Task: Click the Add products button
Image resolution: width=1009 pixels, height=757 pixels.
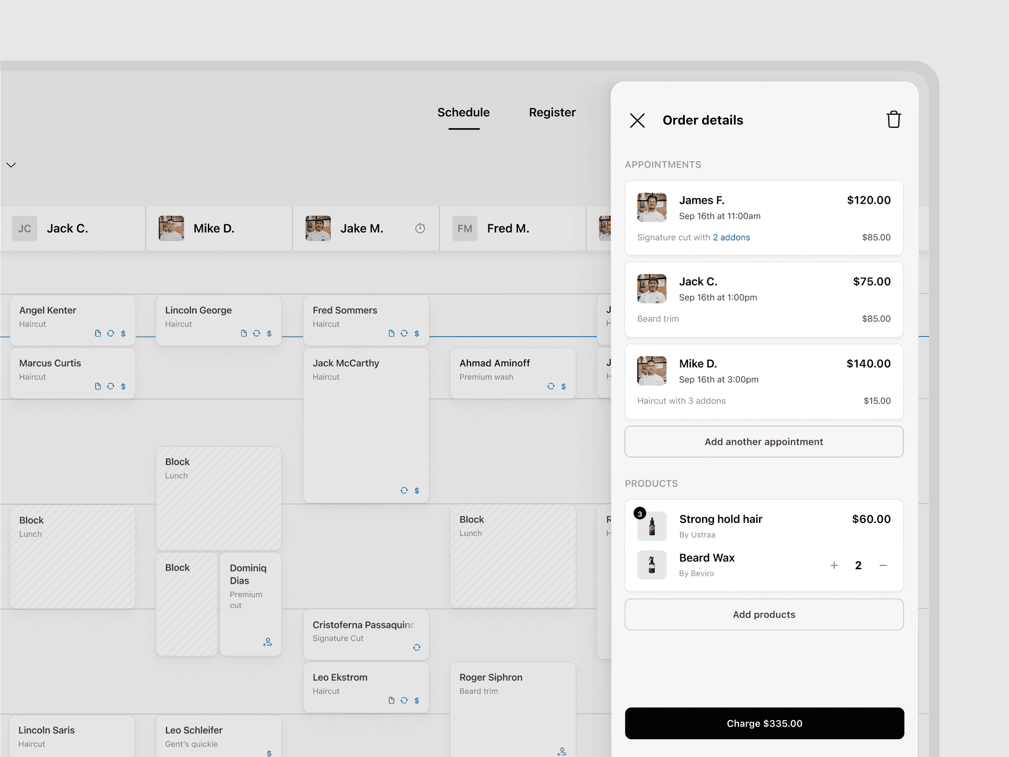Action: click(764, 615)
